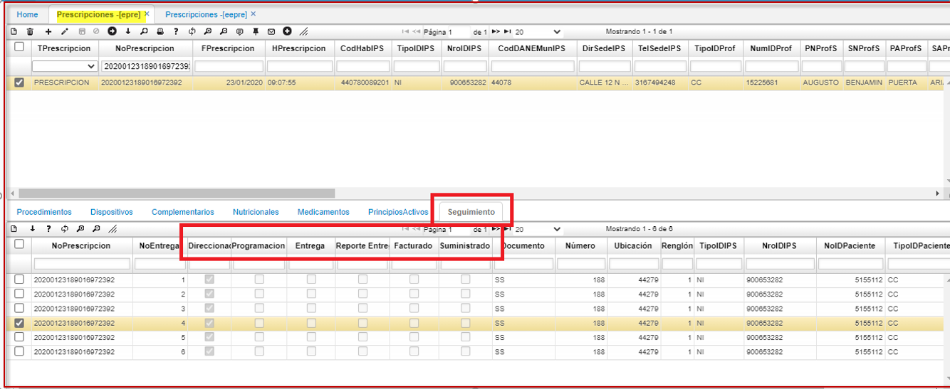Screen dimensions: 950x389
Task: Sort by Ubicación column header
Action: [632, 245]
